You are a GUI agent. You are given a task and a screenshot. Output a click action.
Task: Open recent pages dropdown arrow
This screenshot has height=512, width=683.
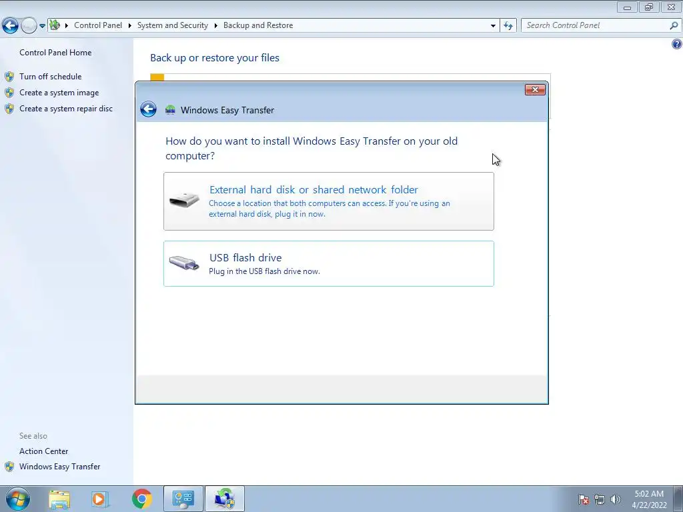click(42, 26)
